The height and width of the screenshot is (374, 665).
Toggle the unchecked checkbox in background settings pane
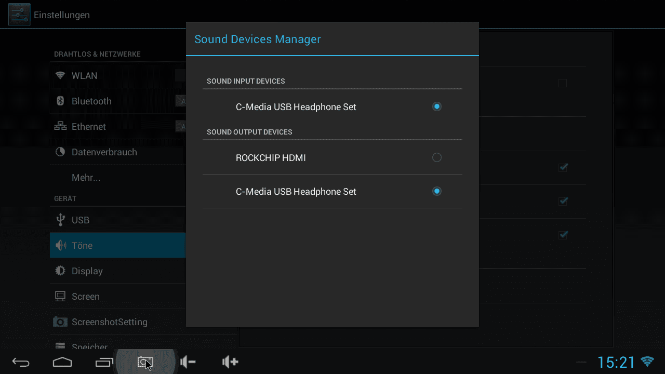click(x=563, y=83)
